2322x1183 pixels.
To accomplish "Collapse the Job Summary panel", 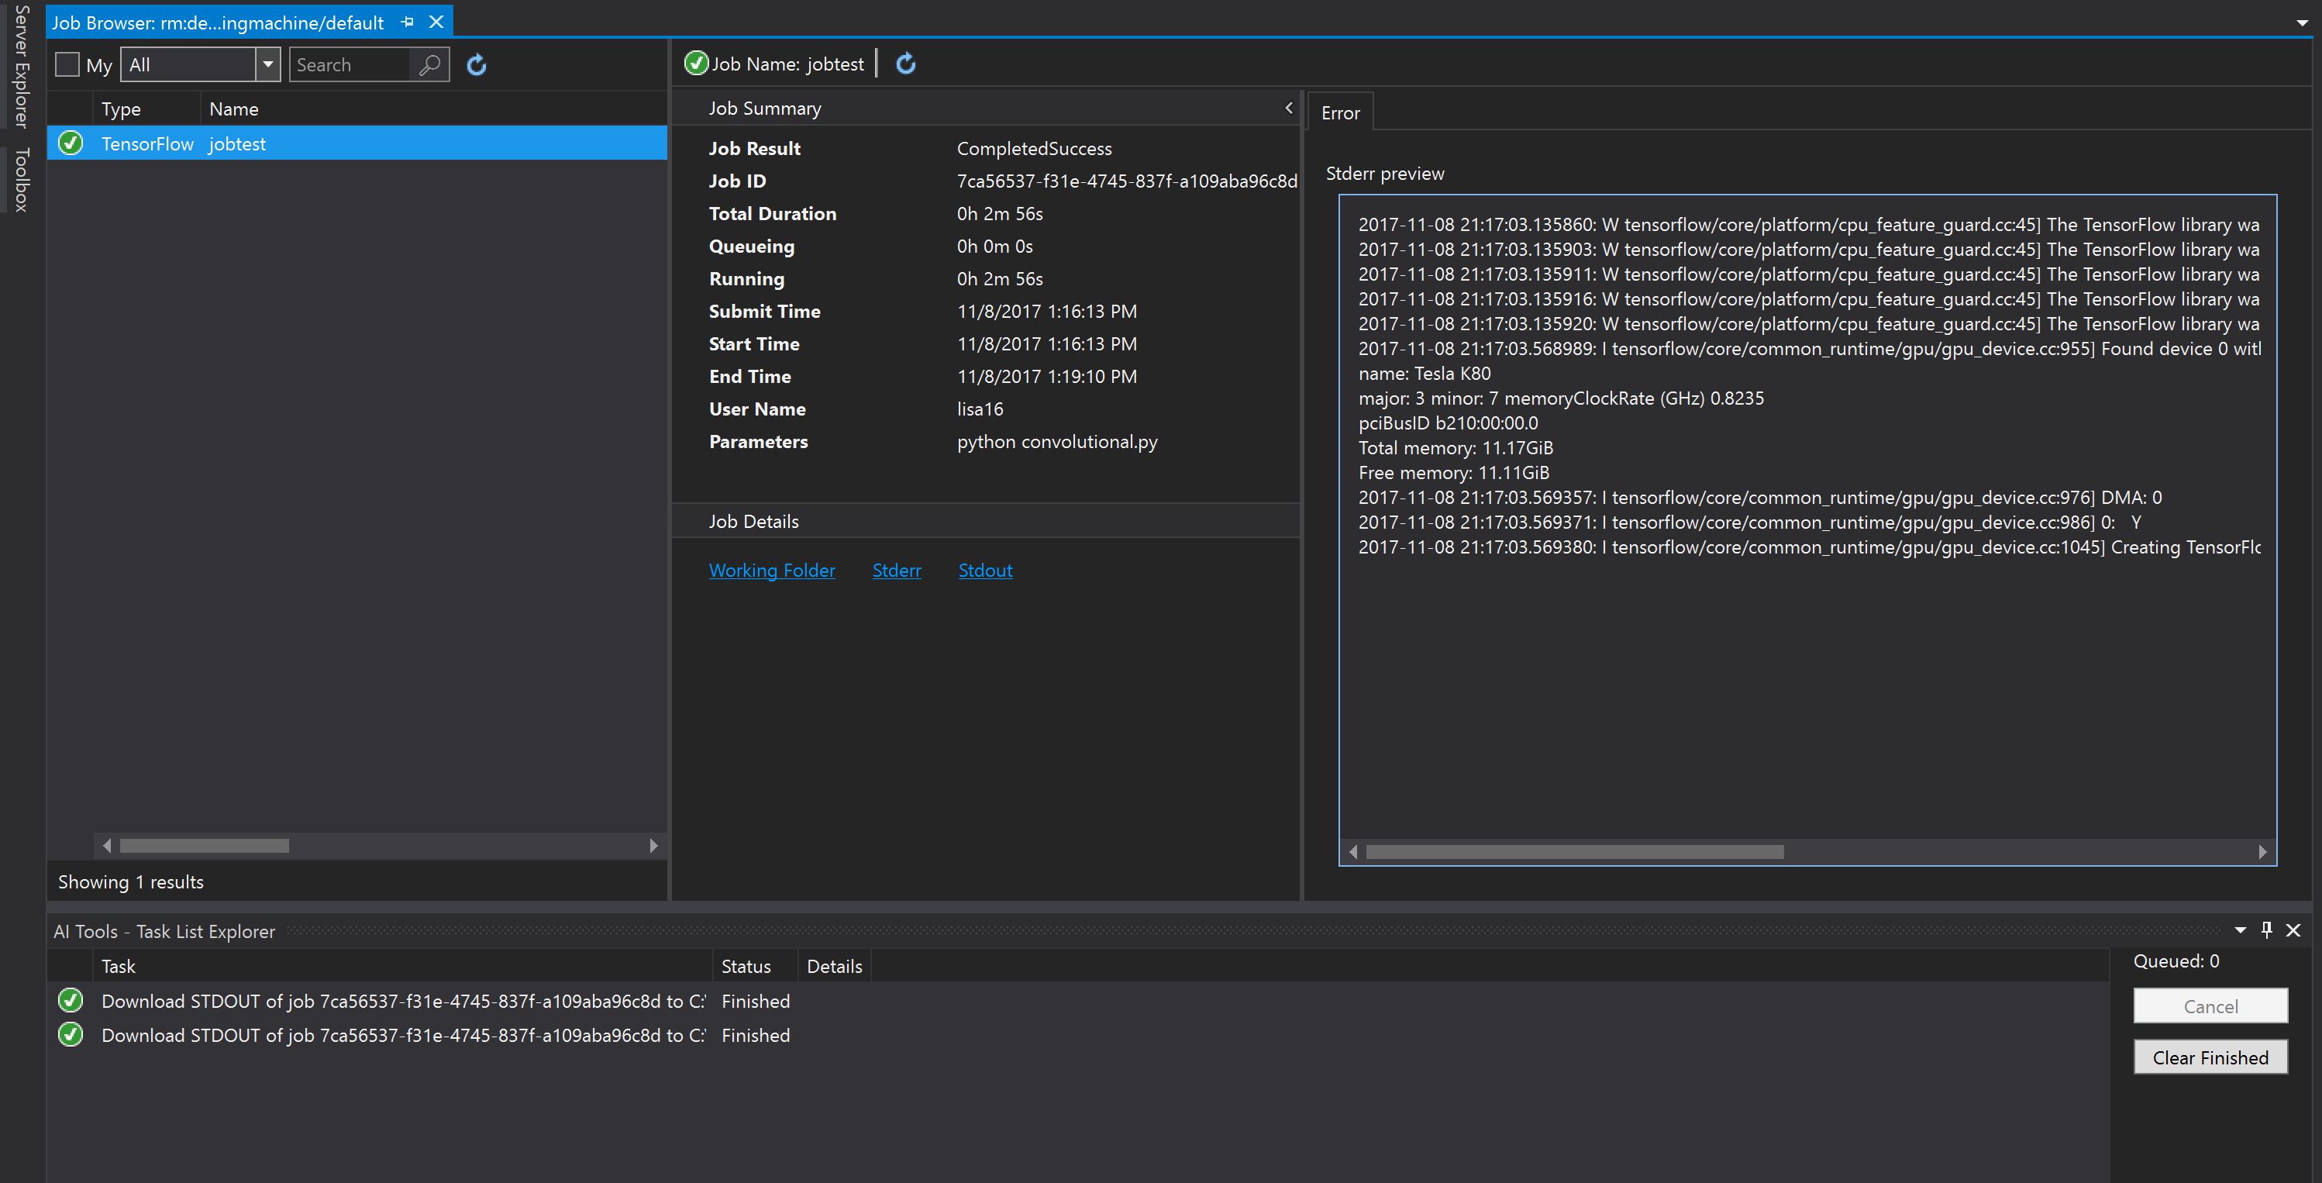I will [x=1288, y=109].
